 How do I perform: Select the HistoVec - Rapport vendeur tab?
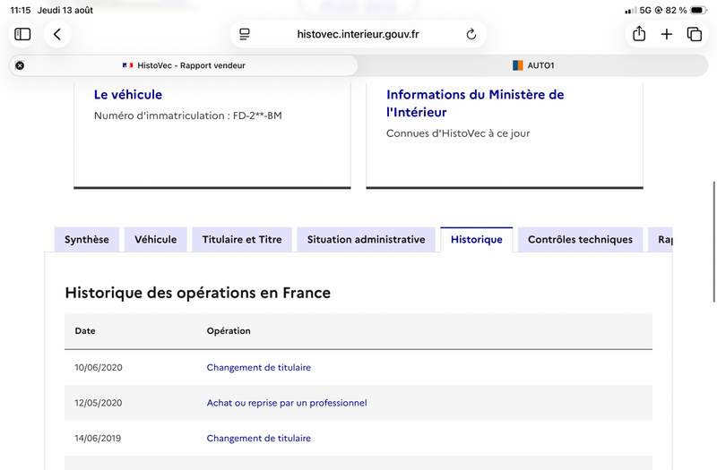point(184,65)
